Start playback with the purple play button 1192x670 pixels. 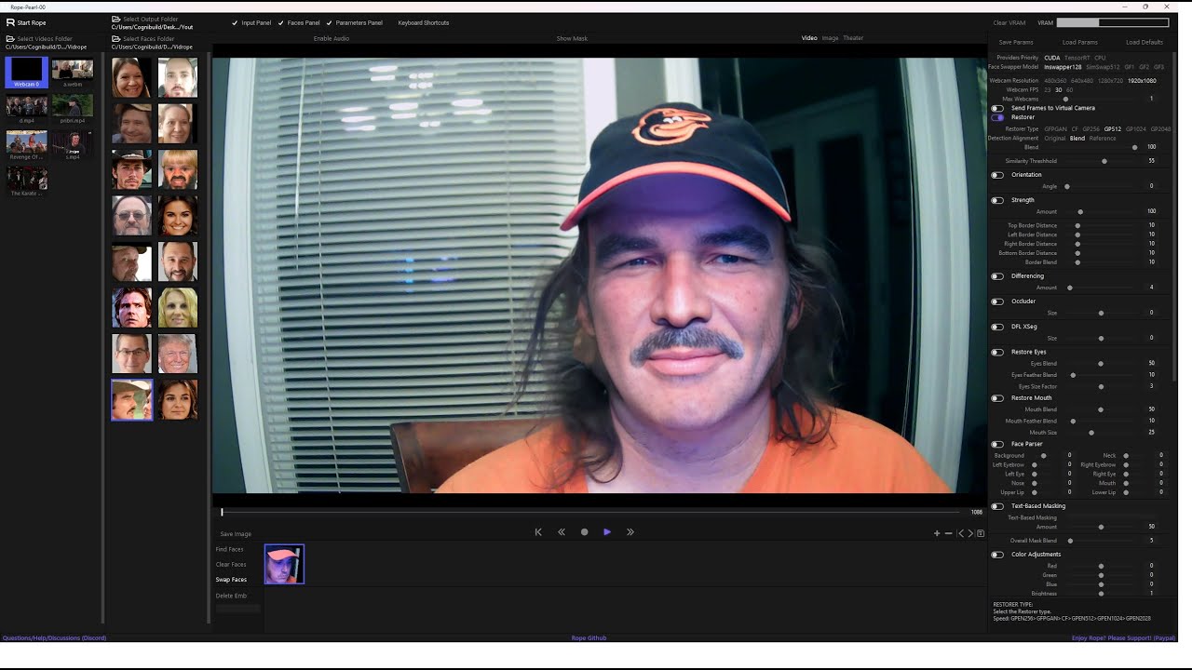[607, 532]
